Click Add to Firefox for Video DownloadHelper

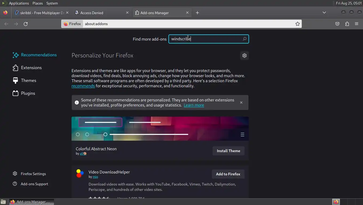(x=228, y=174)
